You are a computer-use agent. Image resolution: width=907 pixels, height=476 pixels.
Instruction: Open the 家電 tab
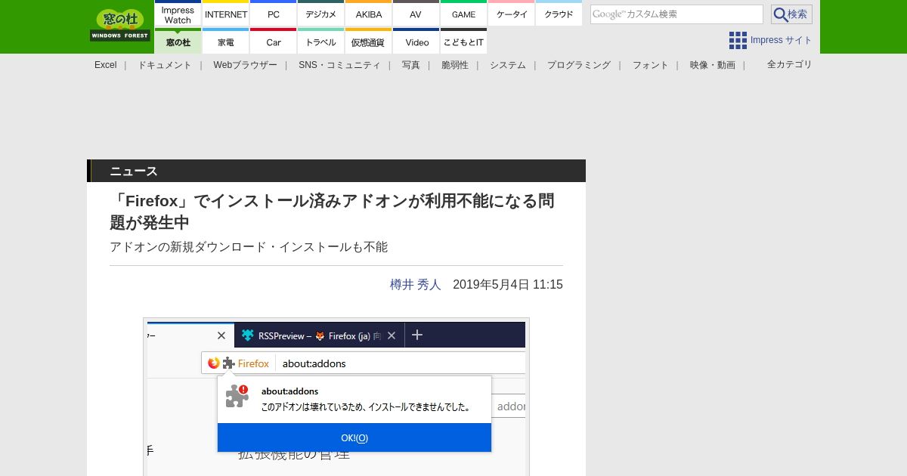[x=226, y=42]
